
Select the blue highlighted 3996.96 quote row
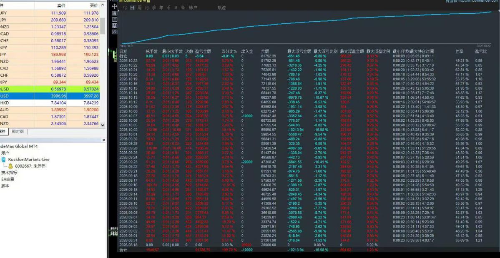pyautogui.click(x=50, y=96)
